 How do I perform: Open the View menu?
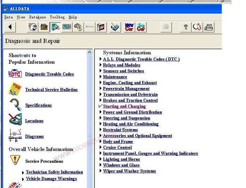21,17
